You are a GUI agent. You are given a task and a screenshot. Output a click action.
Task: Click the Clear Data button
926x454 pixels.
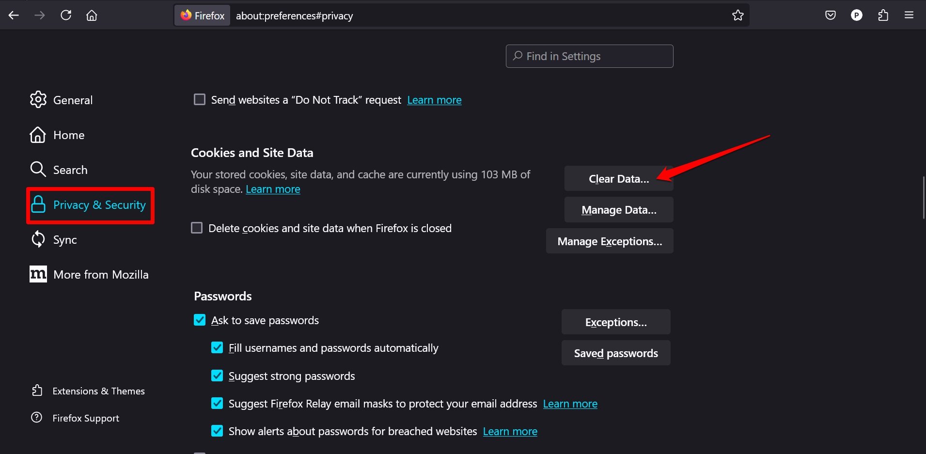pyautogui.click(x=618, y=179)
